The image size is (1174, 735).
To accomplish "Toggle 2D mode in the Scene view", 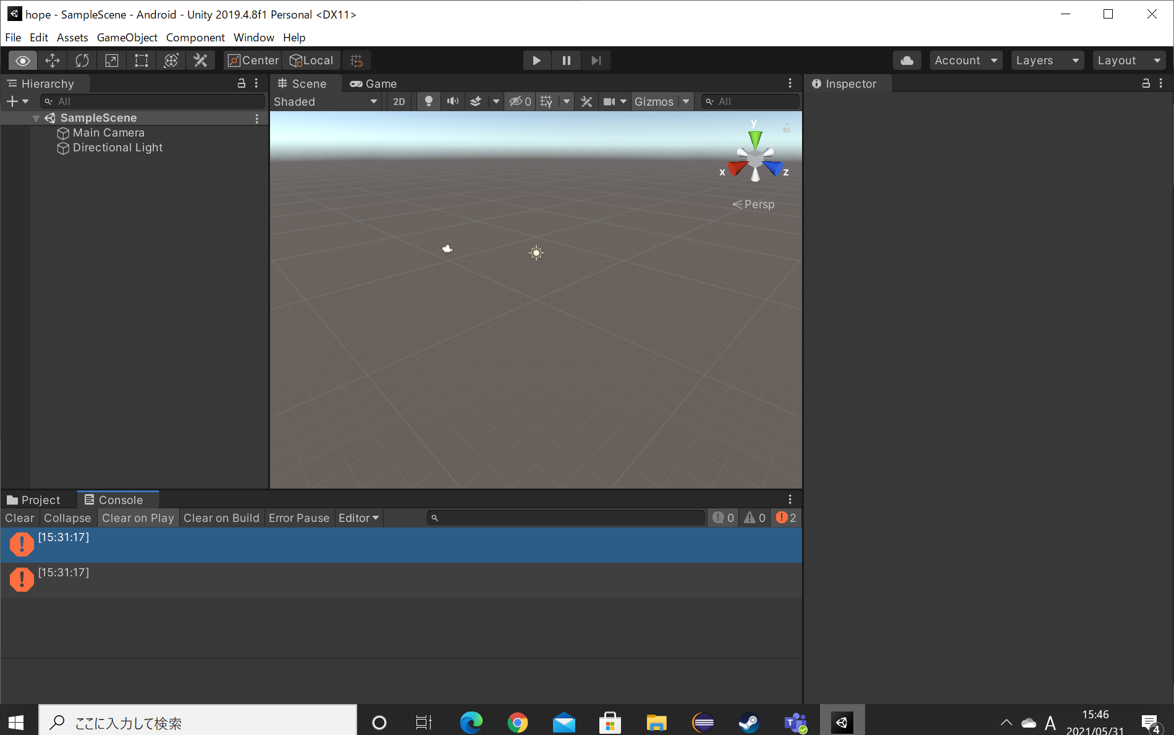I will click(x=399, y=101).
